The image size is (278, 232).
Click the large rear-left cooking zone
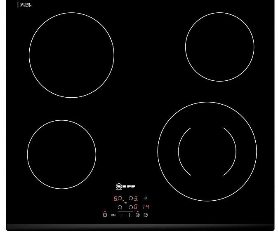71,55
